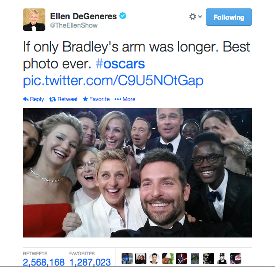Expand the chevron beside the gear icon

coord(200,16)
